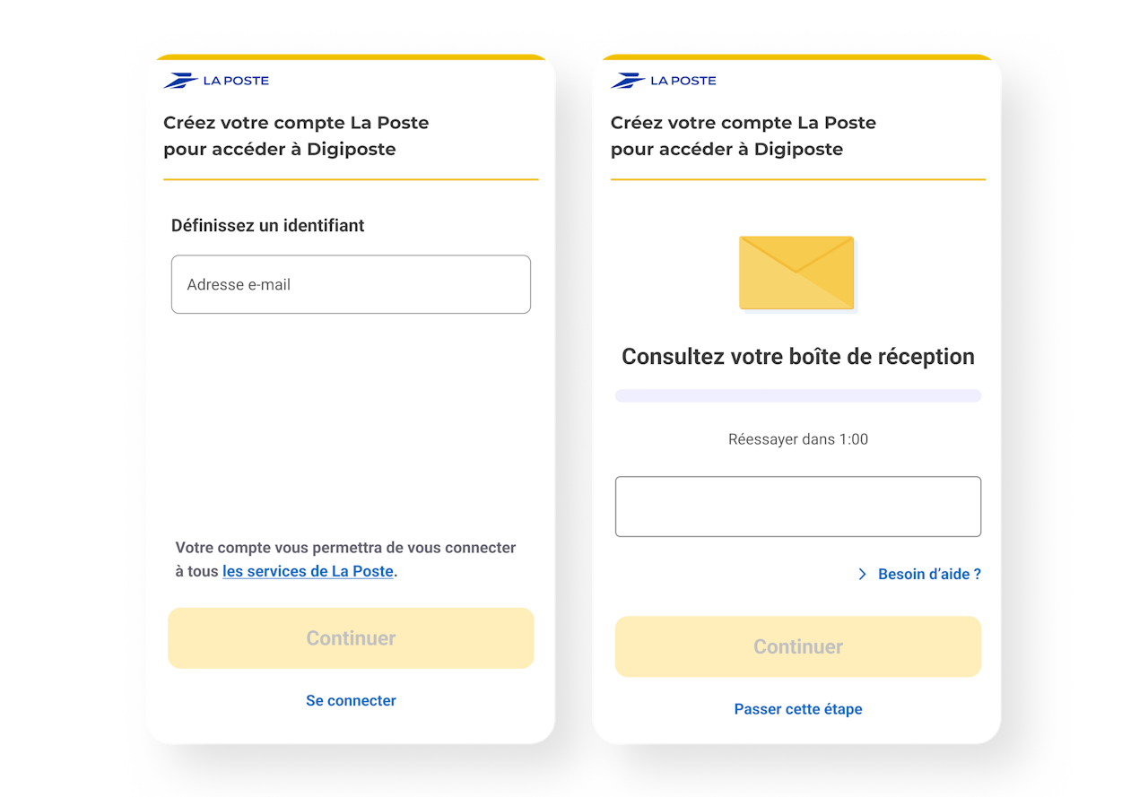
Task: Click the lavender progress bar
Action: pyautogui.click(x=798, y=395)
